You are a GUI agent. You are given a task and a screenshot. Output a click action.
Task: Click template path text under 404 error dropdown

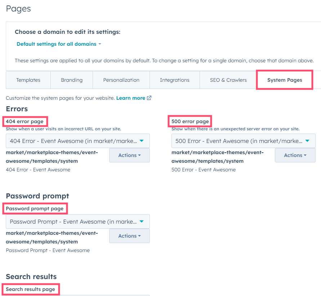click(x=52, y=157)
